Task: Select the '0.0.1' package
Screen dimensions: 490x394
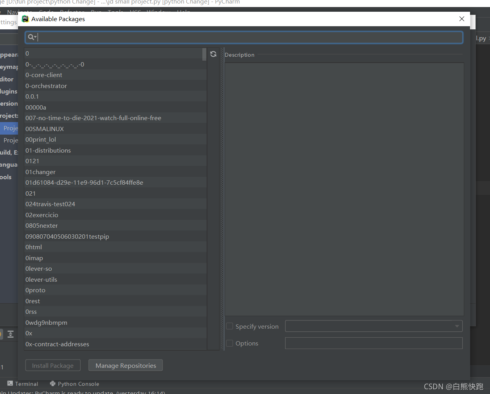Action: (115, 97)
